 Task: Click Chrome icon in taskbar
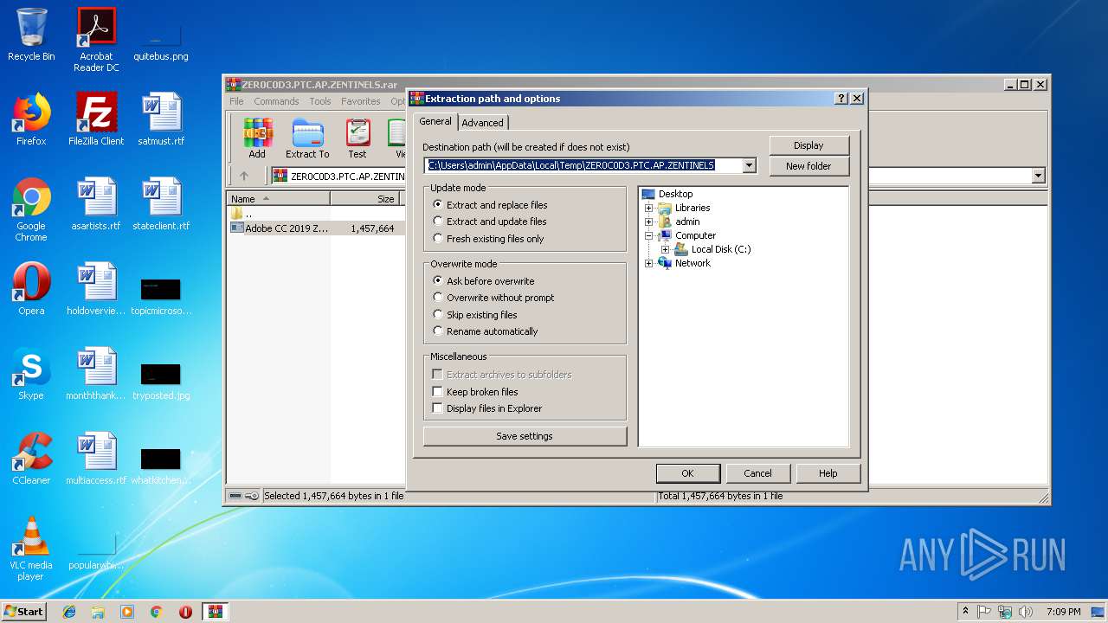(x=156, y=612)
